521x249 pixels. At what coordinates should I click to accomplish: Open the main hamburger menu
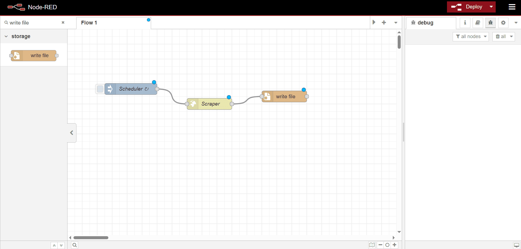pos(512,7)
